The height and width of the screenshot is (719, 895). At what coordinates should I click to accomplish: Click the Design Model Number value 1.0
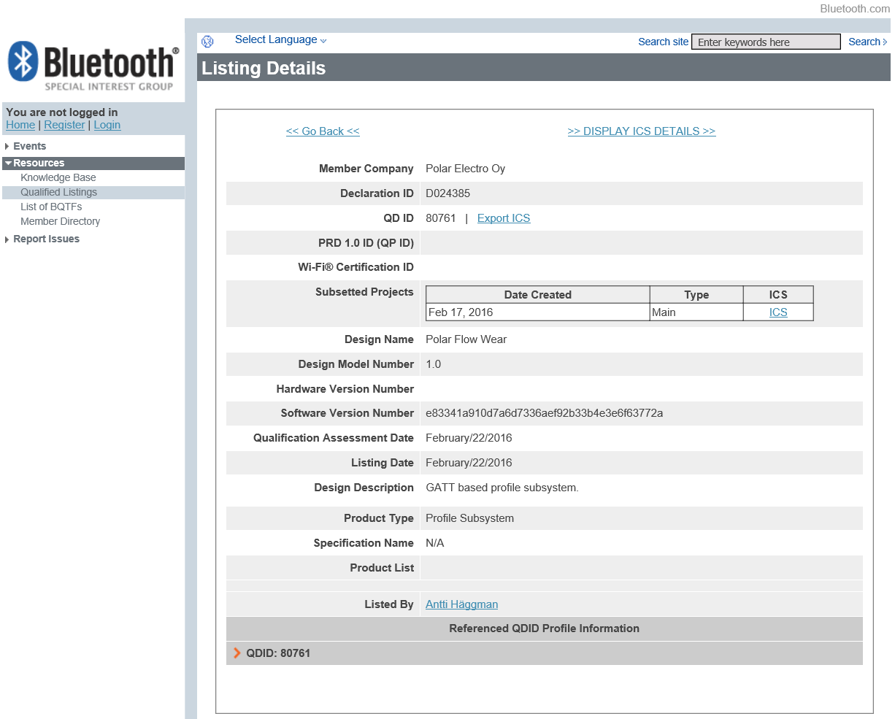pyautogui.click(x=434, y=364)
